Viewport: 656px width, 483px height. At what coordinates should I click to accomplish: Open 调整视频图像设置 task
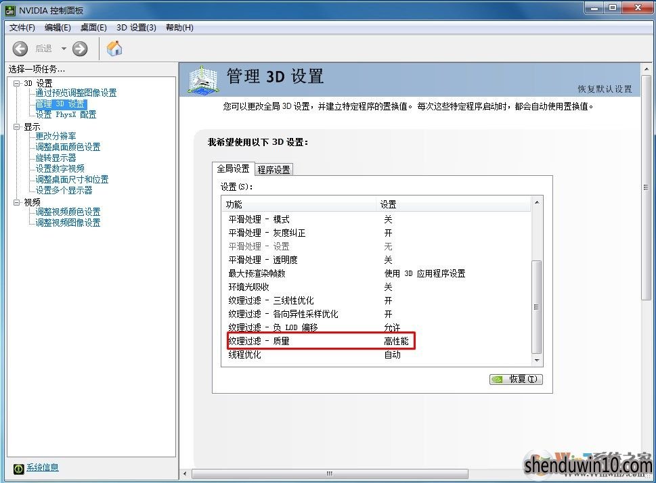(x=68, y=223)
